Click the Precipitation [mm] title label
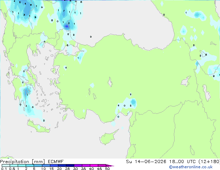 (x=23, y=162)
